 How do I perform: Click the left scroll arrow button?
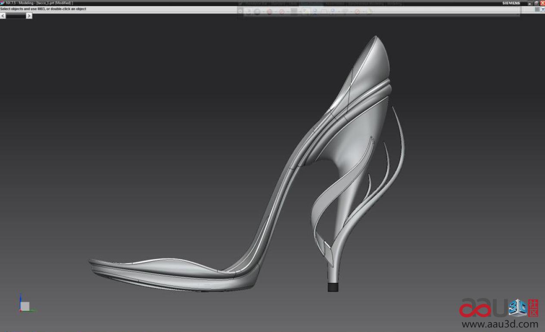[3, 16]
